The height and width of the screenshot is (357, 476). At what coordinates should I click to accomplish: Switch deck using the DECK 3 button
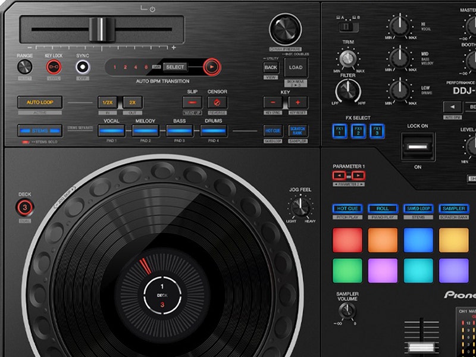tap(25, 207)
